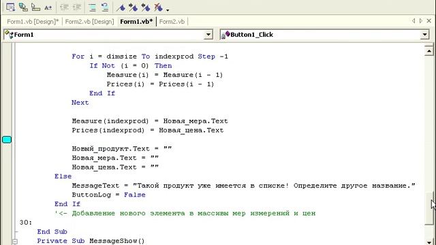Open the Form1 class name dropdown
The image size is (436, 245).
coord(208,35)
